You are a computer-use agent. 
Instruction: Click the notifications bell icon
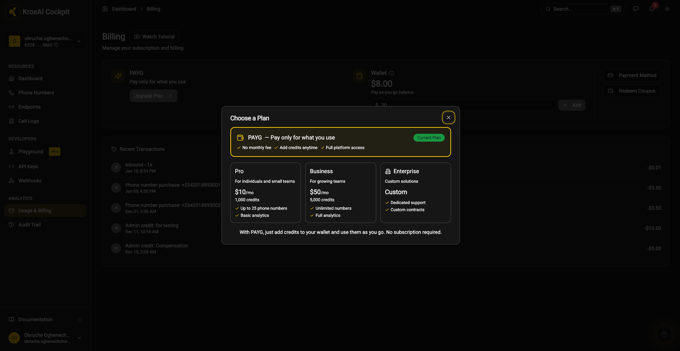click(x=652, y=9)
